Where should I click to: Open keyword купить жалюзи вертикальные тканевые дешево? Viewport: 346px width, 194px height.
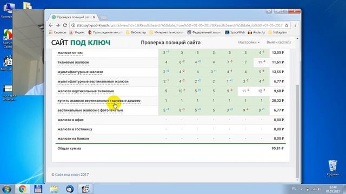tap(99, 101)
